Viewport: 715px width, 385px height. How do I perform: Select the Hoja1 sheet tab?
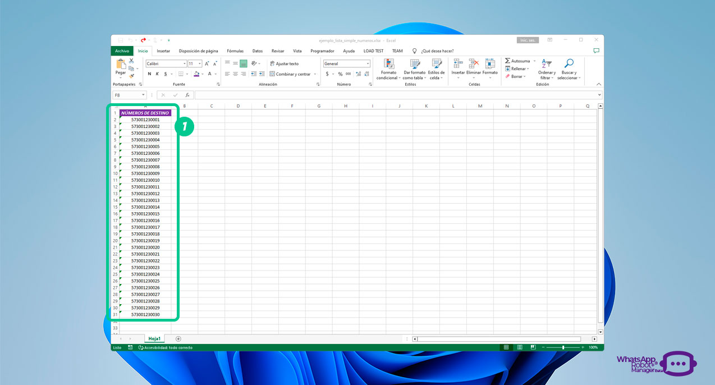pos(154,339)
